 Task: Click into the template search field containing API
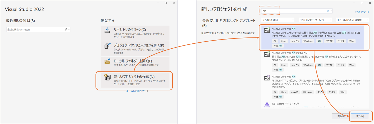pos(294,11)
